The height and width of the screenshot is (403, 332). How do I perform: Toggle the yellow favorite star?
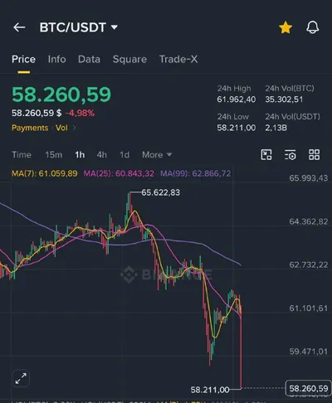(x=286, y=27)
